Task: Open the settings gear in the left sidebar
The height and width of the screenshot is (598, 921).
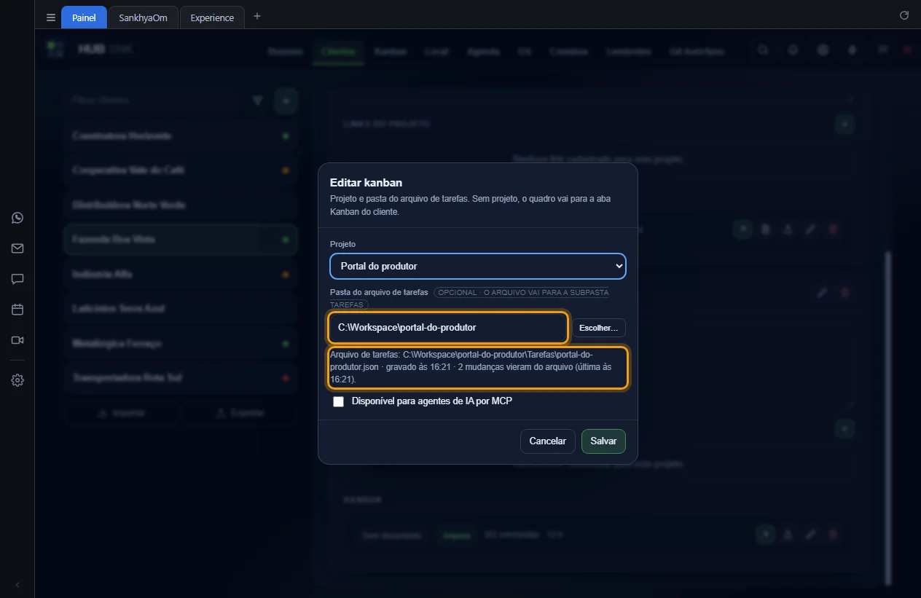Action: click(x=17, y=380)
